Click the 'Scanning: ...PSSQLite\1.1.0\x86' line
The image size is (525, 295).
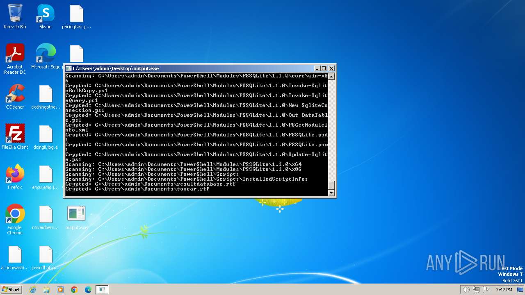[183, 169]
